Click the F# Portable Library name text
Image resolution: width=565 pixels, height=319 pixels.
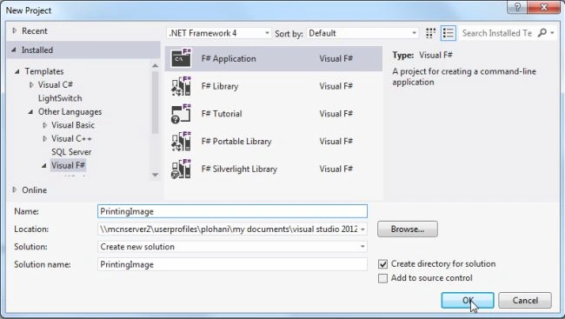pyautogui.click(x=236, y=142)
